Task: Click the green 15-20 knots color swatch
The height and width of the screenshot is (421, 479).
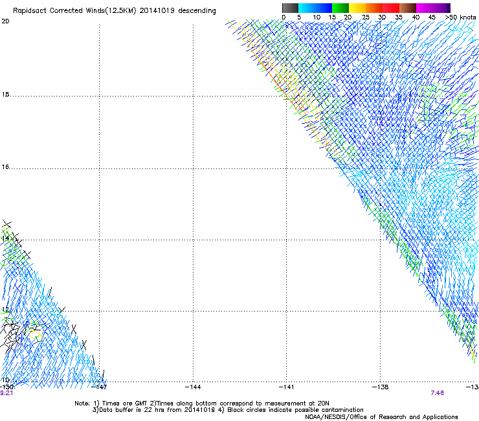Action: [340, 8]
